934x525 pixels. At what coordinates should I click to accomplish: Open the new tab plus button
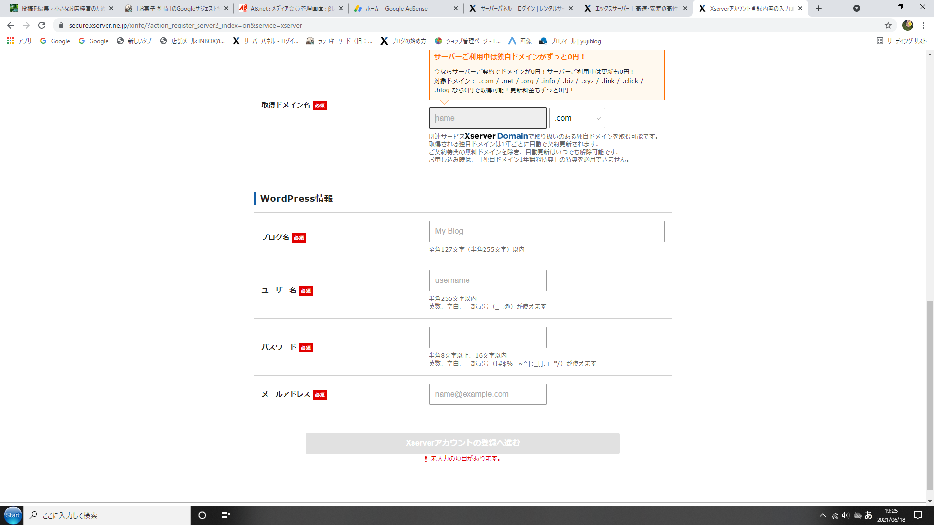(819, 8)
